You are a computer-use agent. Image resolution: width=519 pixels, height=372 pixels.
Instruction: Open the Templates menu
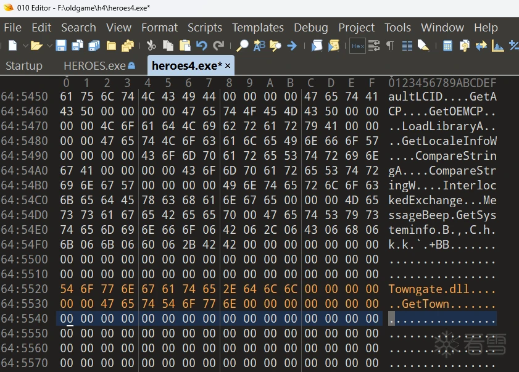tap(258, 28)
